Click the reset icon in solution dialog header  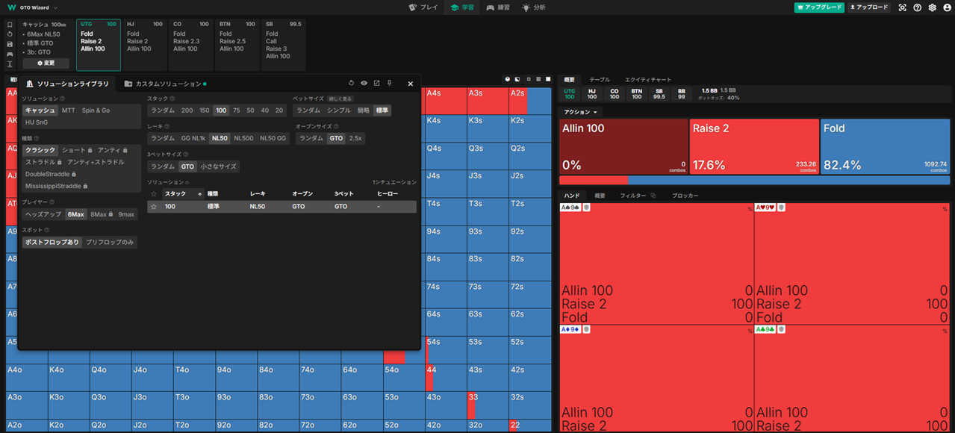tap(352, 84)
